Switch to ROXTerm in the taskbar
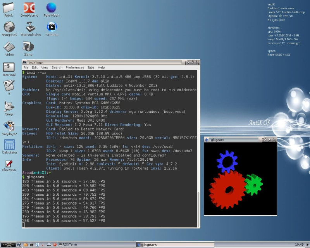The height and width of the screenshot is (248, 310). pyautogui.click(x=70, y=245)
